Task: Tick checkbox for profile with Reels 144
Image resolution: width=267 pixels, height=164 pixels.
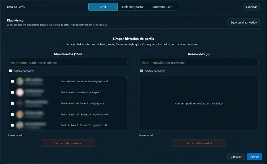Action: point(12,115)
